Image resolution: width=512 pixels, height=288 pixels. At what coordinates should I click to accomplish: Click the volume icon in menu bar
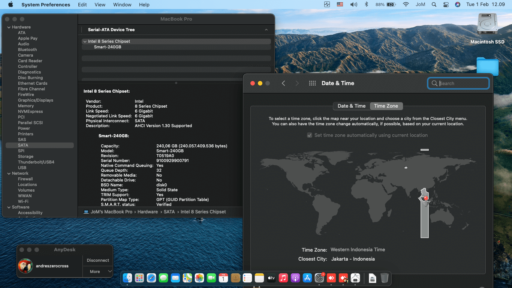(353, 4)
